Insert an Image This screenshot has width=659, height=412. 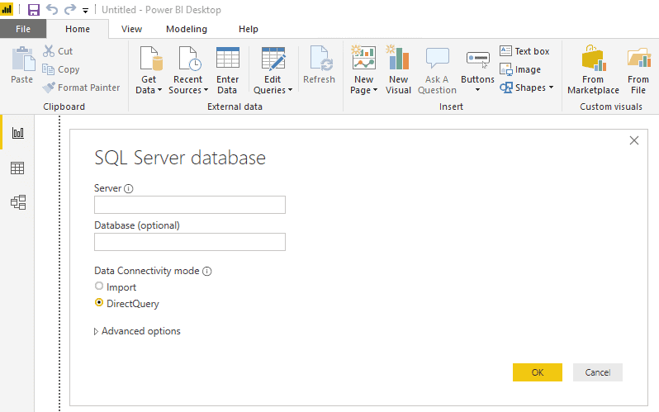coord(520,69)
